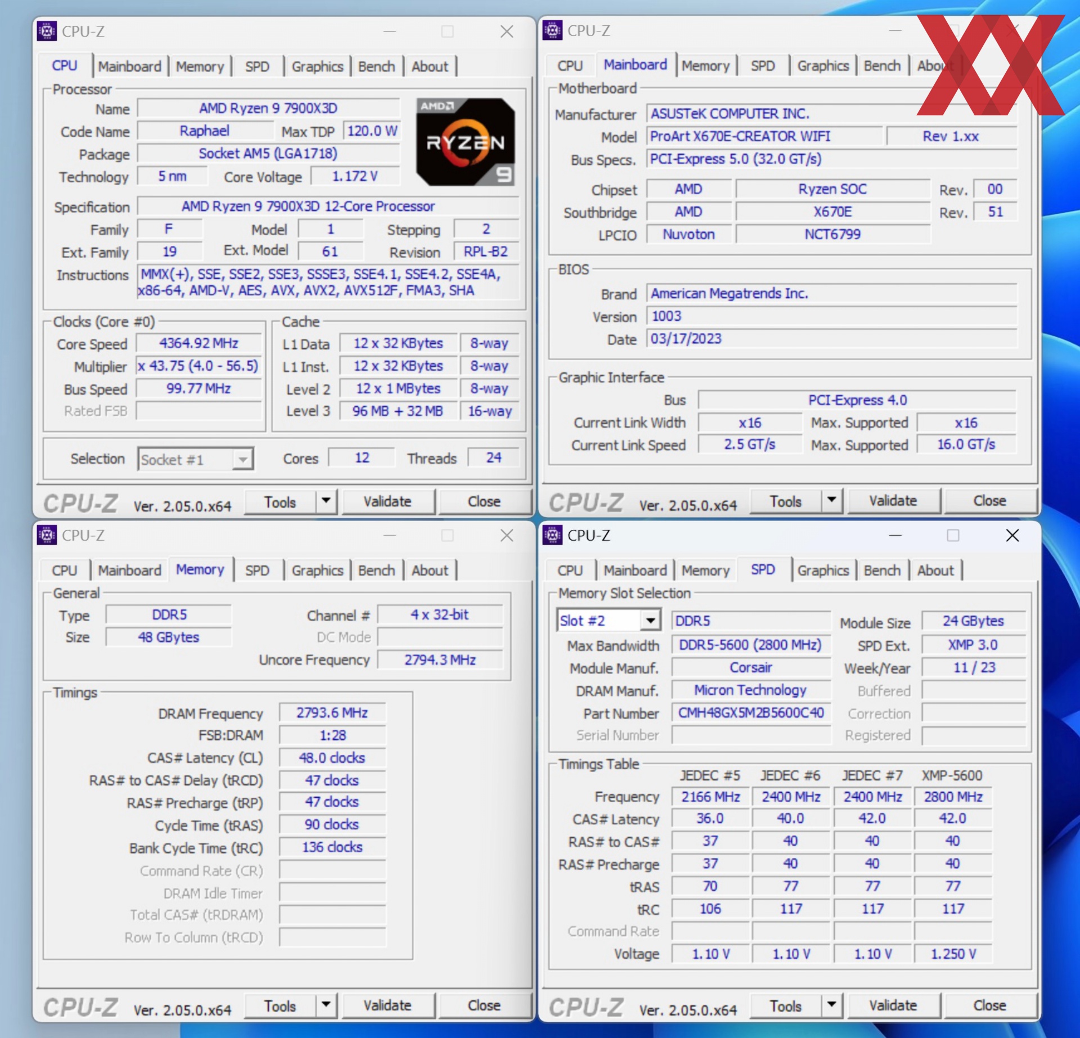The width and height of the screenshot is (1080, 1038).
Task: Open About tab in CPU window
Action: coord(430,66)
